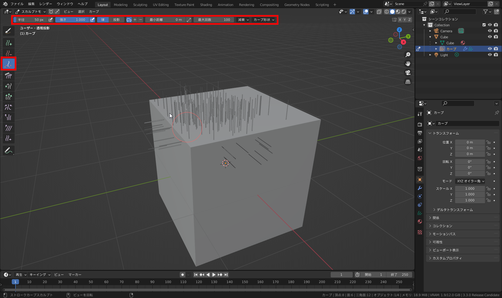Screen dimensions: 502x298
Task: Click the 球 falloff shape button
Action: coord(103,20)
